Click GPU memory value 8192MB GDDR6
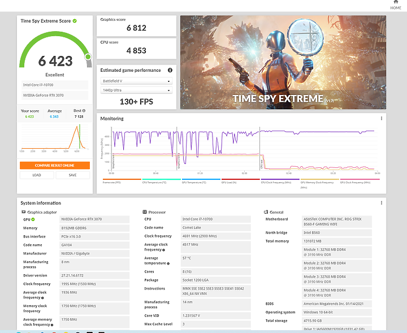The image size is (407, 333). coord(94,228)
